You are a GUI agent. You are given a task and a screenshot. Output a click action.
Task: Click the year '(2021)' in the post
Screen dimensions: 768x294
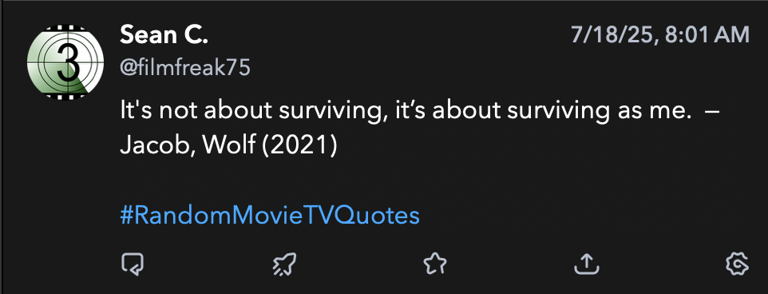[299, 145]
